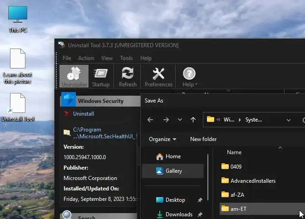Viewport: 305px width, 219px height.
Task: Click the install location folder icon
Action: [x=67, y=132]
